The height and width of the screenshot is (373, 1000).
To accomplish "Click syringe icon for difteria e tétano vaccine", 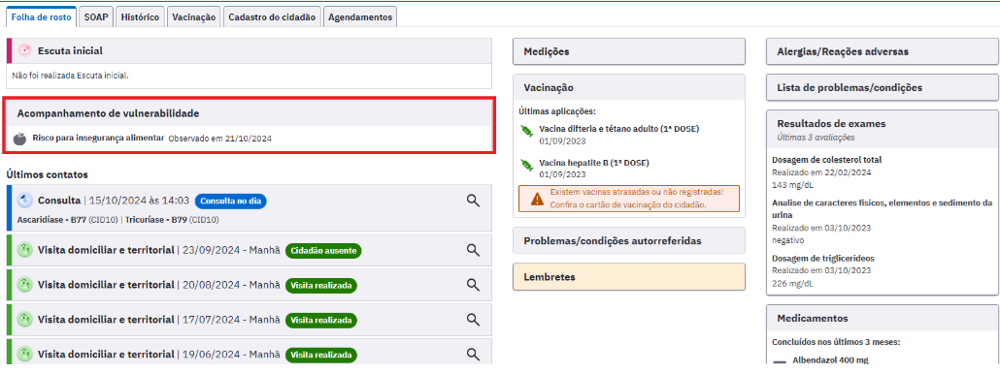I will tap(527, 131).
